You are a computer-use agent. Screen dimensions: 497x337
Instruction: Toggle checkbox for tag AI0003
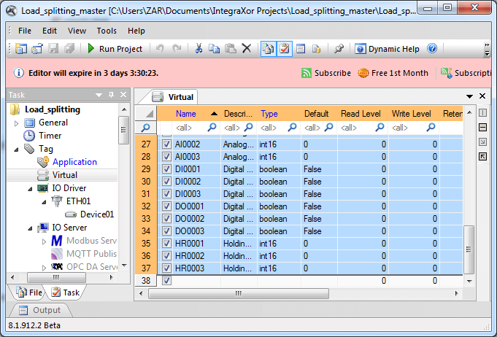coord(166,157)
